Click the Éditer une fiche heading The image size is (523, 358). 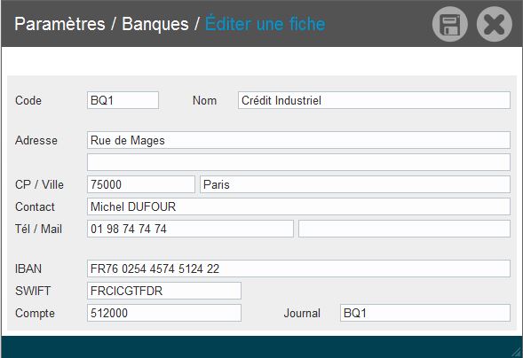click(x=265, y=24)
